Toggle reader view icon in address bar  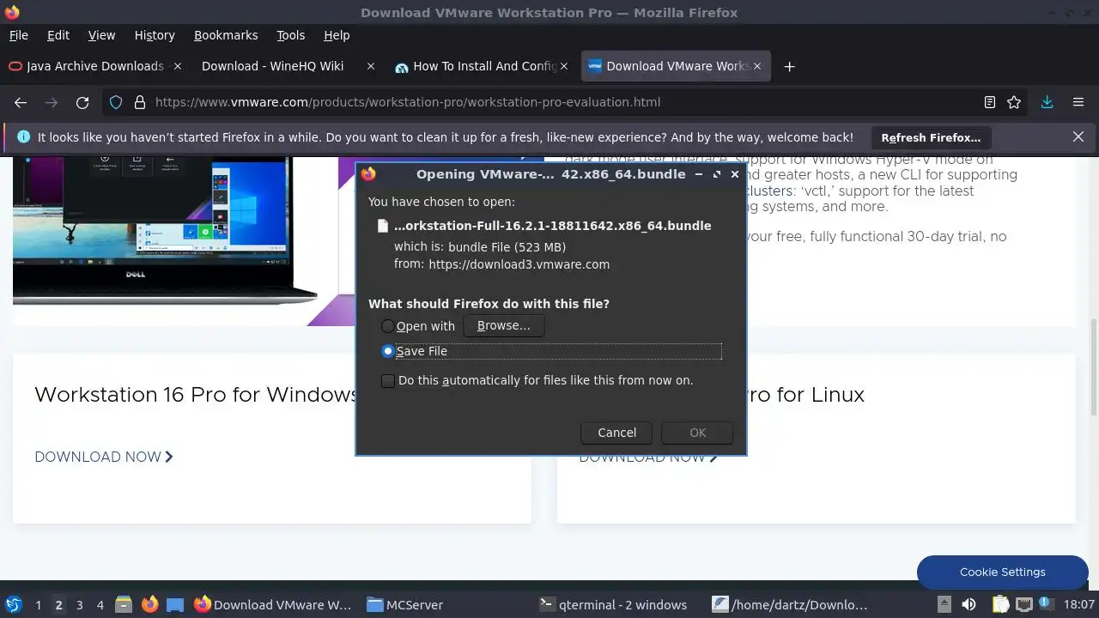pyautogui.click(x=990, y=102)
